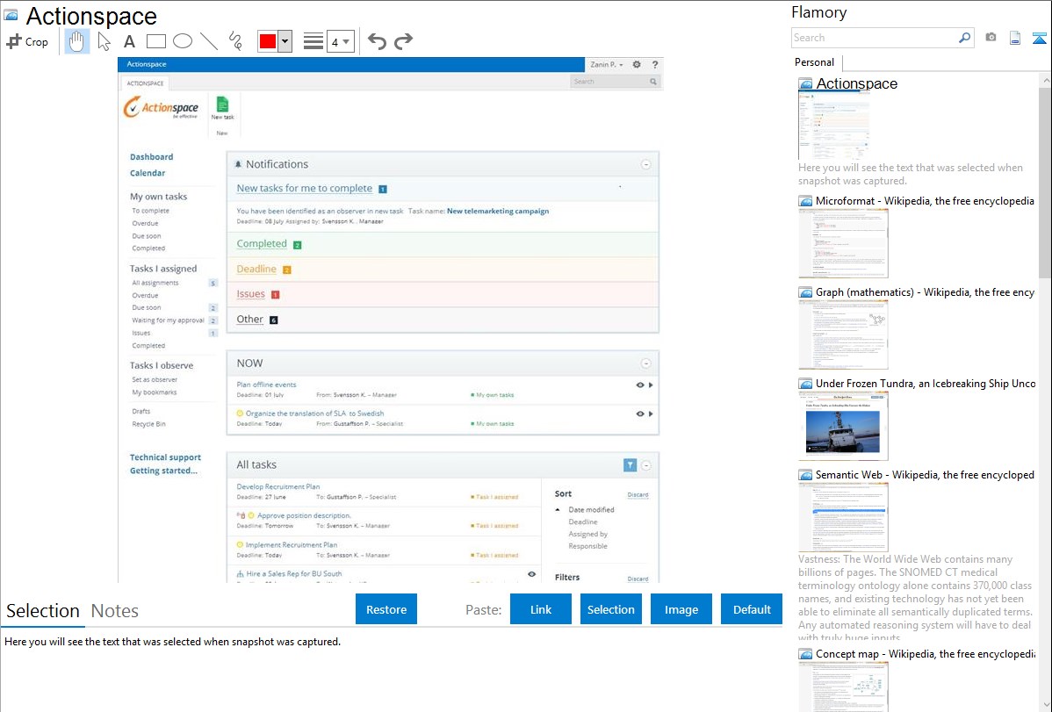Undo the last annotation
Viewport: 1052px width, 712px height.
[x=377, y=41]
